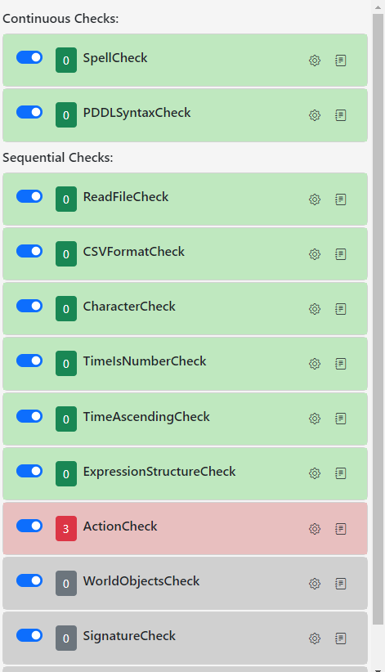View the CSVFormatCheck report document icon
Screen dimensions: 385x672
[340, 254]
